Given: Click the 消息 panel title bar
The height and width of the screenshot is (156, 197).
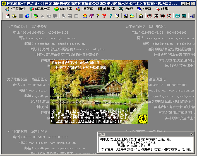Looking at the screenshot, I should pyautogui.click(x=146, y=134).
